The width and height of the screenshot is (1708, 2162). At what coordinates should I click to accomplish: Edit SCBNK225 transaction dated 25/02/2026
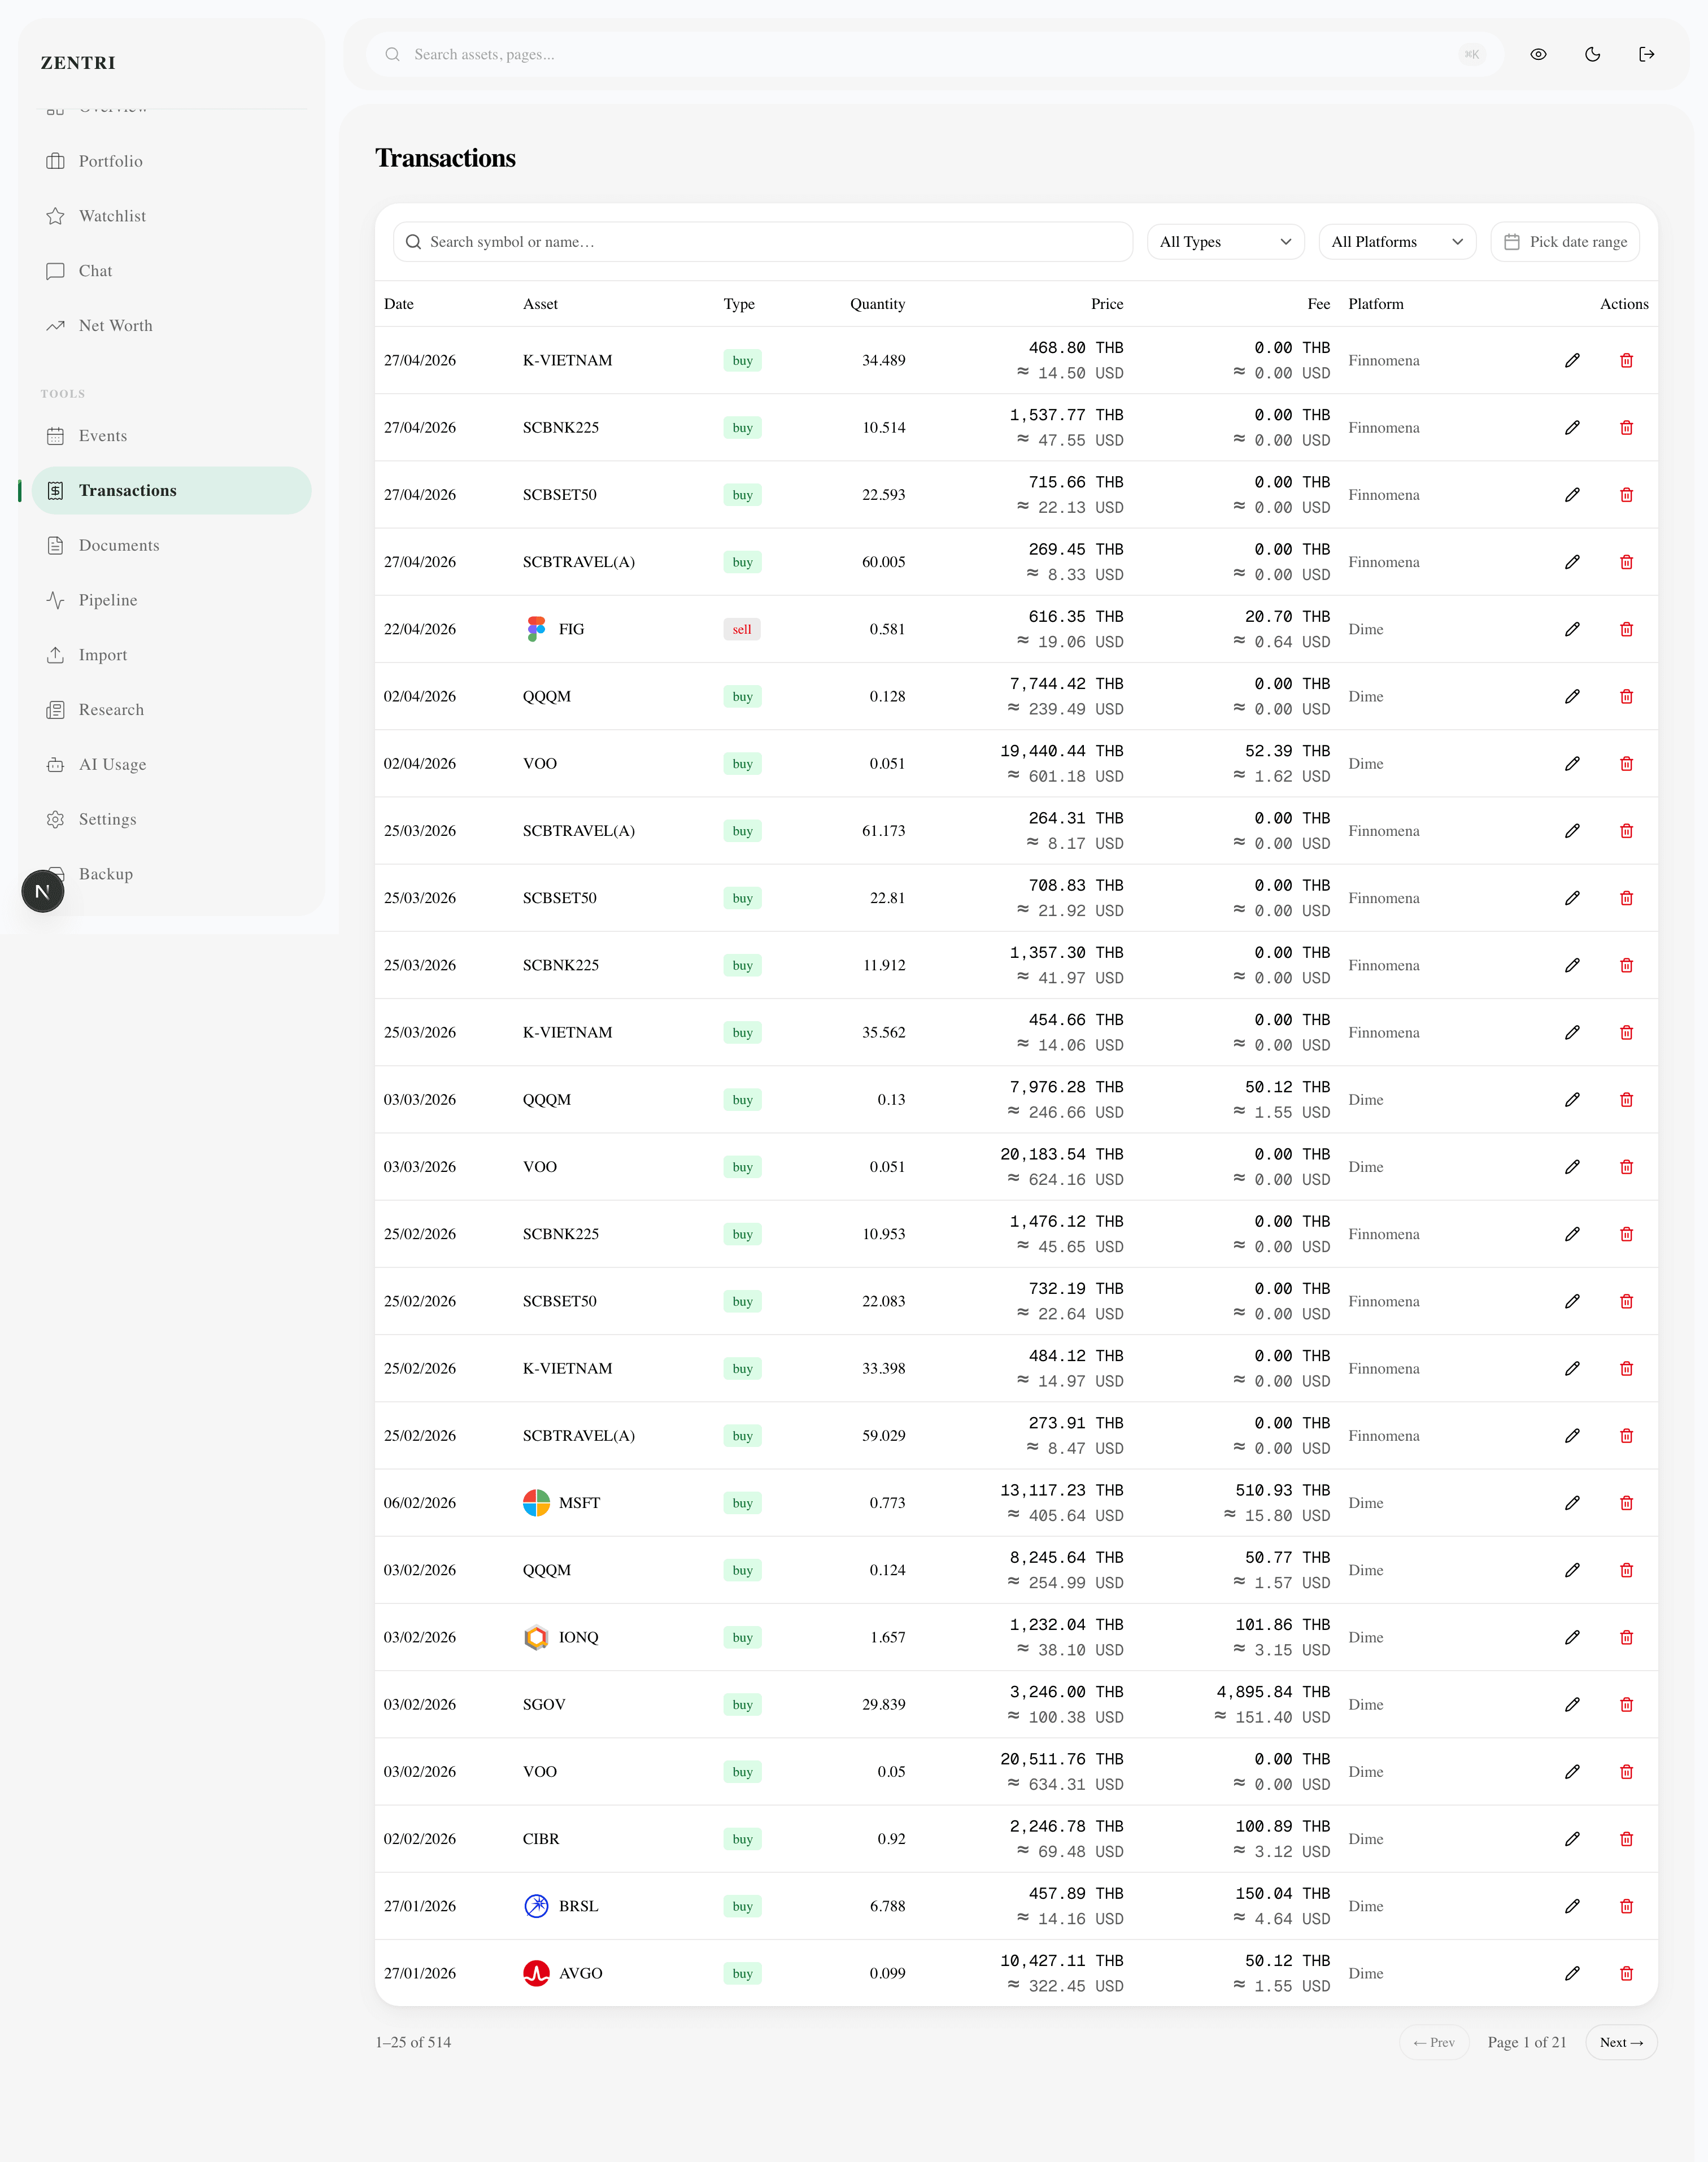click(1572, 1234)
